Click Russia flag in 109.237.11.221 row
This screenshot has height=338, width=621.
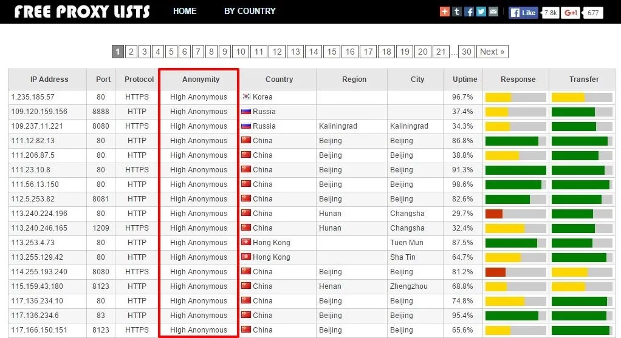(246, 126)
